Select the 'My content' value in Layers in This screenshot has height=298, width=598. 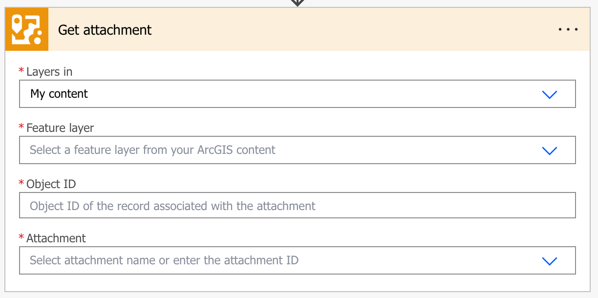coord(59,94)
